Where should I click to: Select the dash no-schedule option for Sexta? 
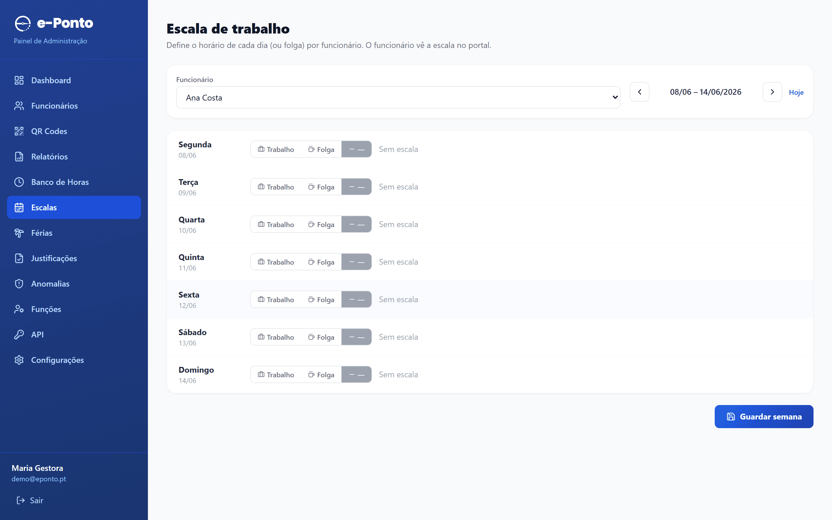pyautogui.click(x=356, y=299)
